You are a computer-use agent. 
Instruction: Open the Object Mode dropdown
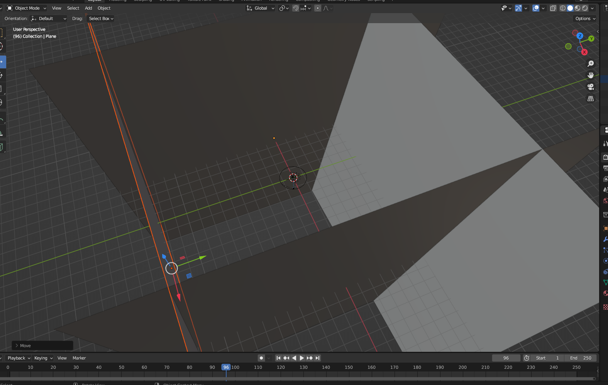click(x=27, y=8)
